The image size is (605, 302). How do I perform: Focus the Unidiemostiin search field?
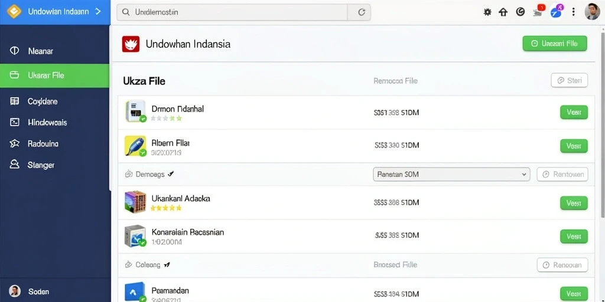point(232,12)
